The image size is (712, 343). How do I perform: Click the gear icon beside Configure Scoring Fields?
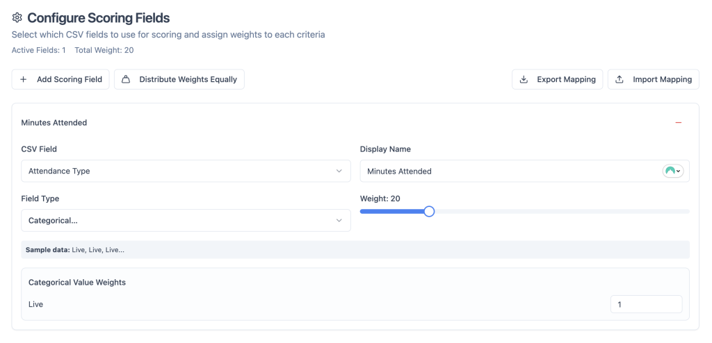coord(17,18)
